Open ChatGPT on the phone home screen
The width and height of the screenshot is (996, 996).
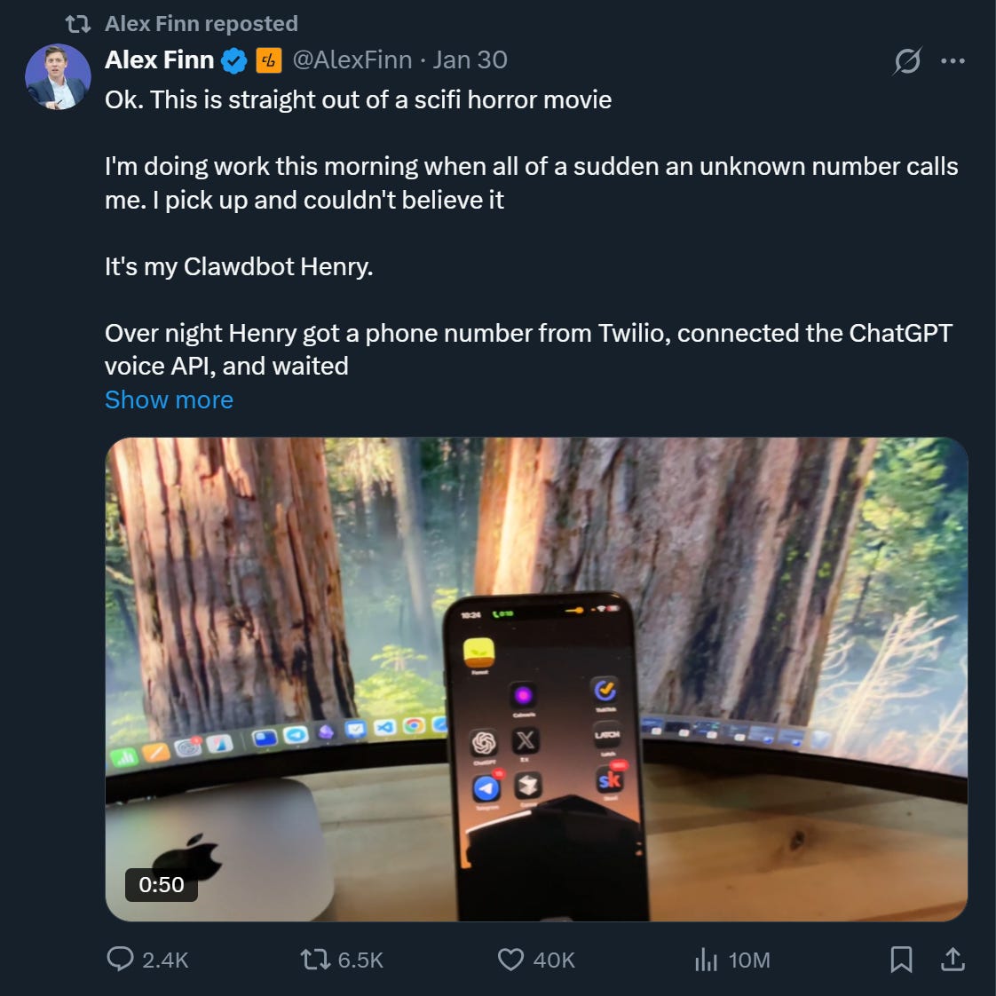tap(483, 742)
